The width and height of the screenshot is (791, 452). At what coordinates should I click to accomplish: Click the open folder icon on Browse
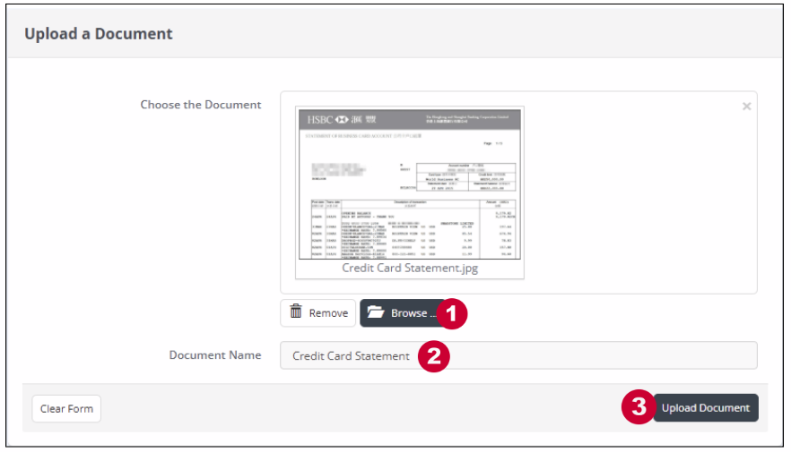(376, 313)
